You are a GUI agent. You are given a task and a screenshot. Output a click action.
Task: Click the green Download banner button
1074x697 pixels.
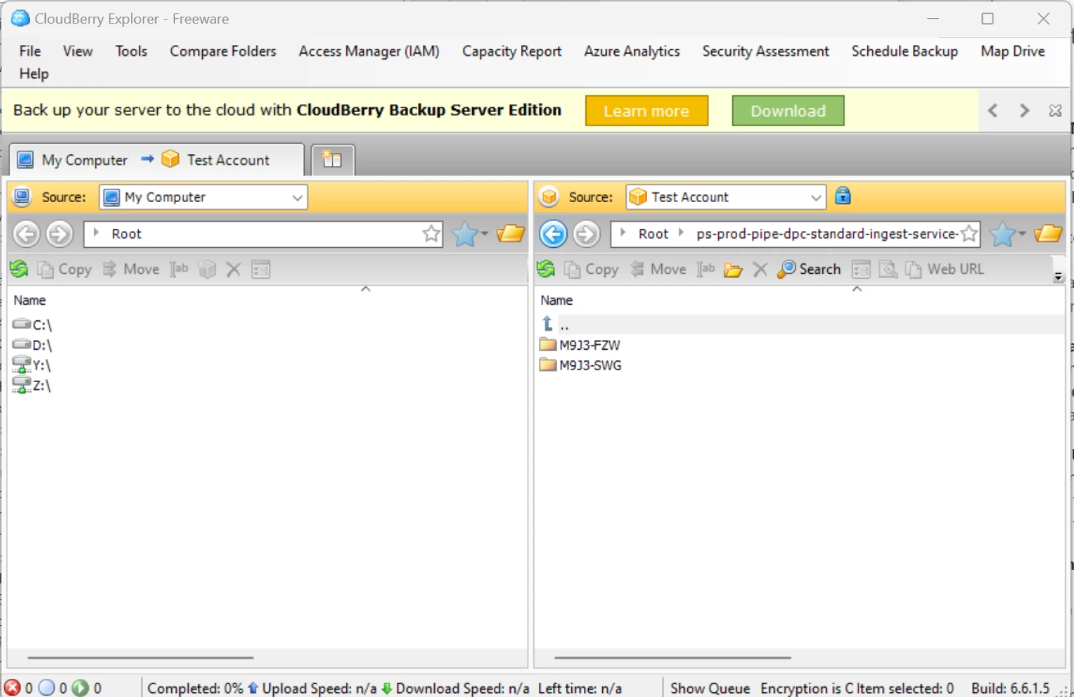[788, 111]
